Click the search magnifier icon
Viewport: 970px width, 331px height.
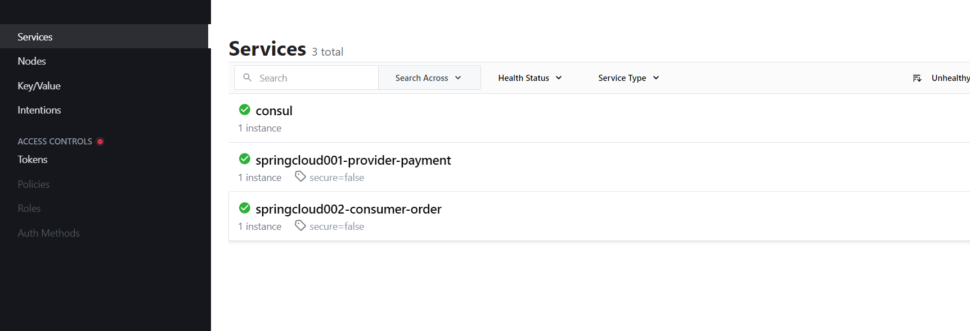pos(247,78)
